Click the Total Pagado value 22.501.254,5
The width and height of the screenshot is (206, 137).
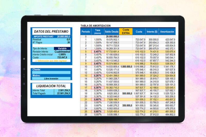click(63, 93)
